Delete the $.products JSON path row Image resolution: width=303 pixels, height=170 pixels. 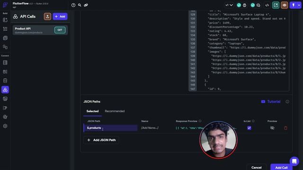285,128
